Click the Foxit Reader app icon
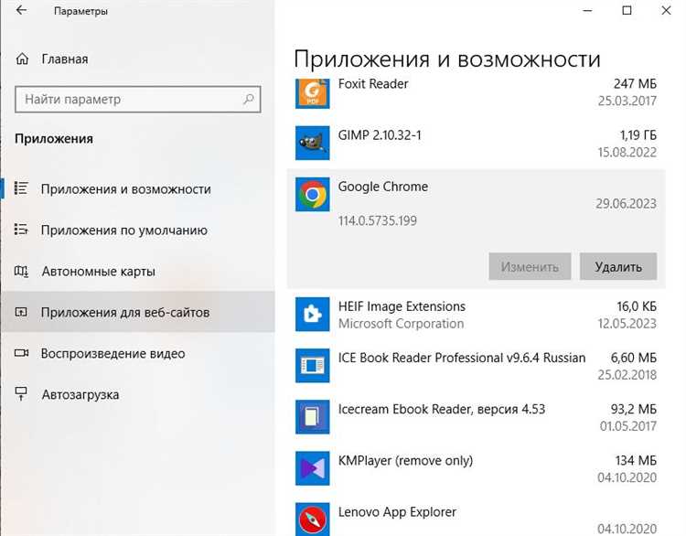The height and width of the screenshot is (536, 686). click(x=313, y=92)
